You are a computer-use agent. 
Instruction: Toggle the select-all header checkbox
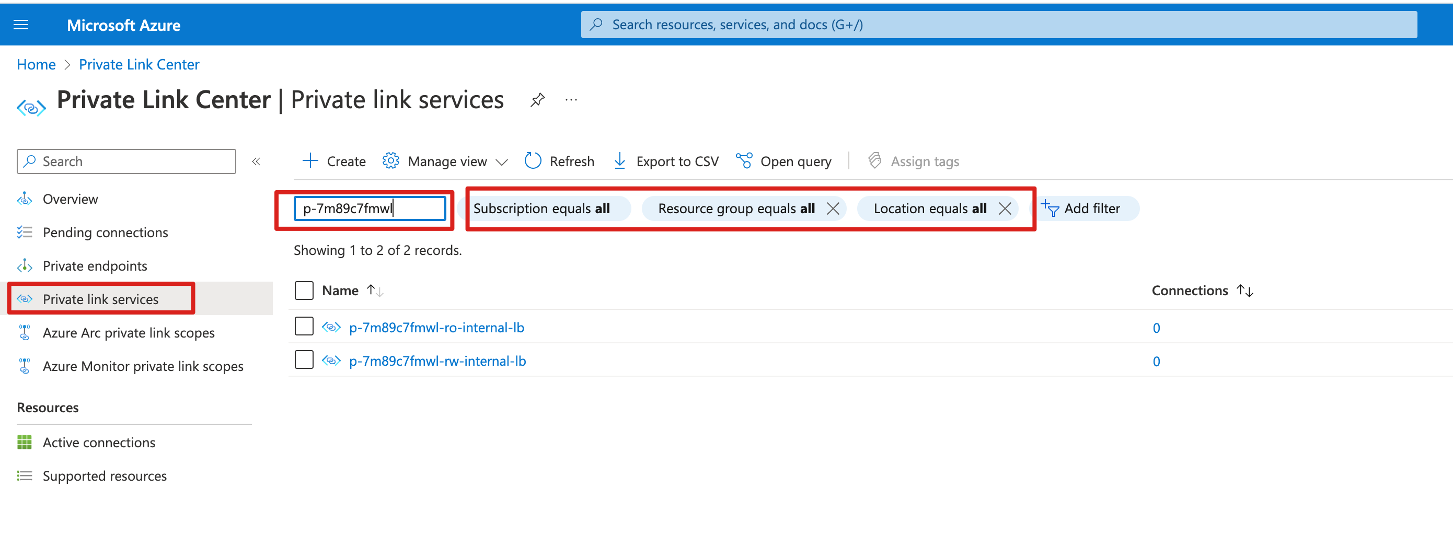304,291
